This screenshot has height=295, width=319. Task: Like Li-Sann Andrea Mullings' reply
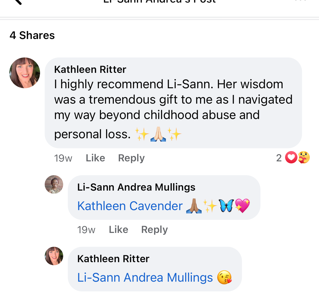tap(118, 230)
